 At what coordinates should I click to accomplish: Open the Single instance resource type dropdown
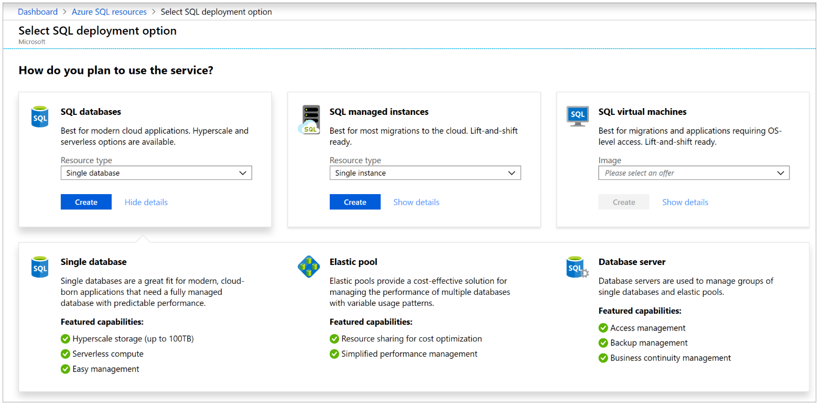425,173
